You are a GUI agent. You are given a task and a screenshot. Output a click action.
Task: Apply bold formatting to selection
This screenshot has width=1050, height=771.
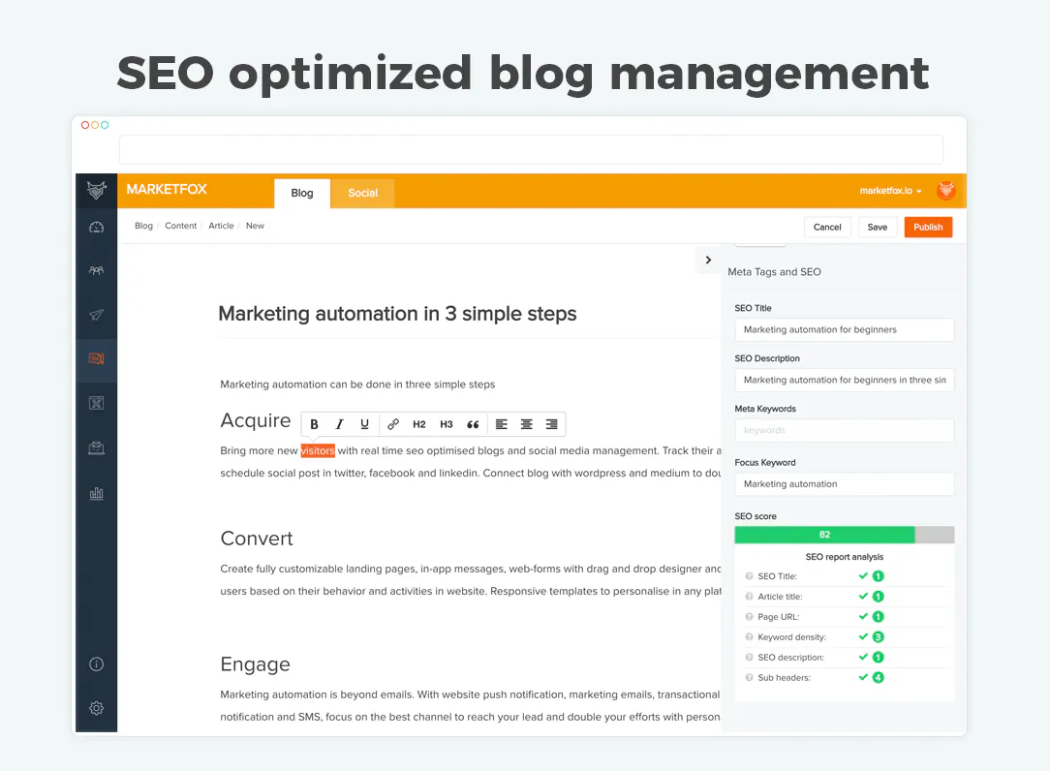pyautogui.click(x=314, y=424)
